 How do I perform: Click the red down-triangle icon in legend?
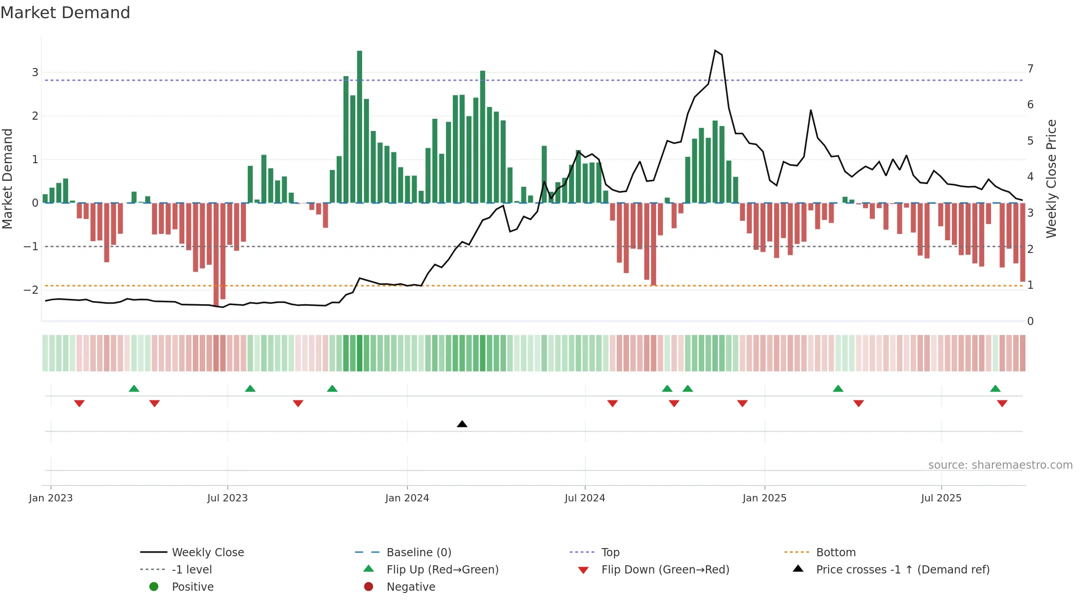point(584,570)
